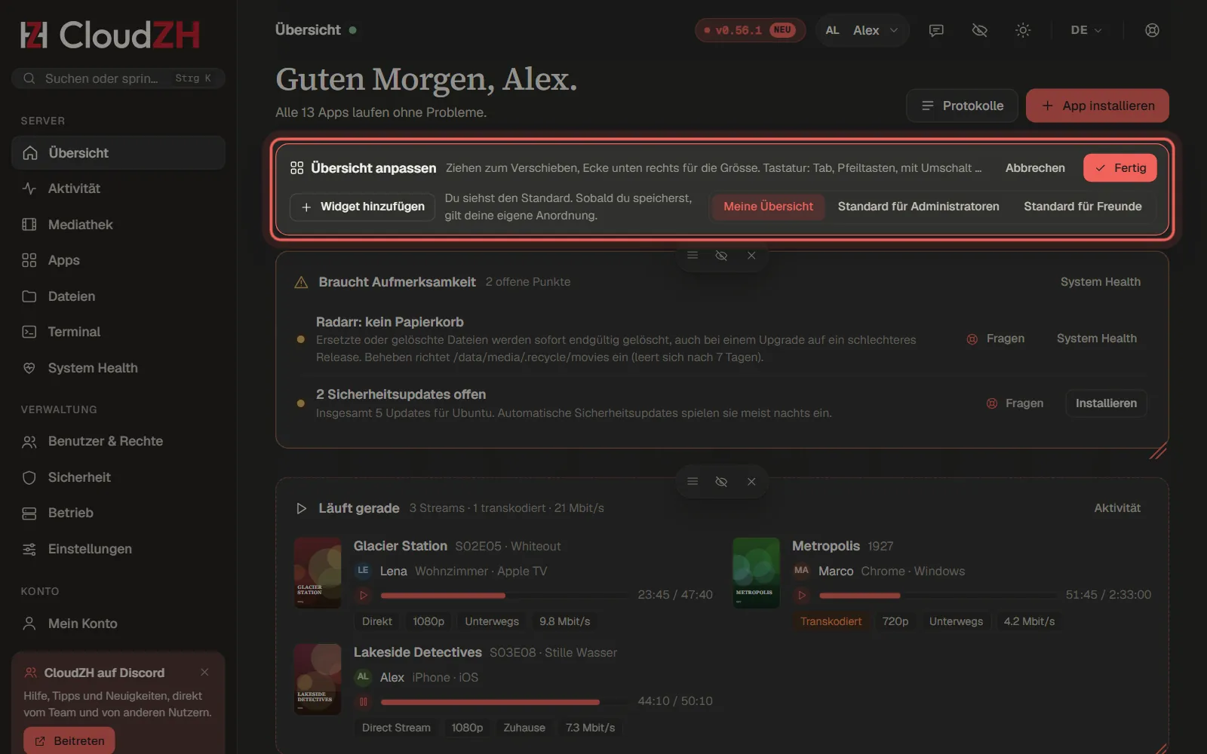Focus the 'Suchen oder sprin...' search field
The image size is (1207, 754).
coord(118,78)
